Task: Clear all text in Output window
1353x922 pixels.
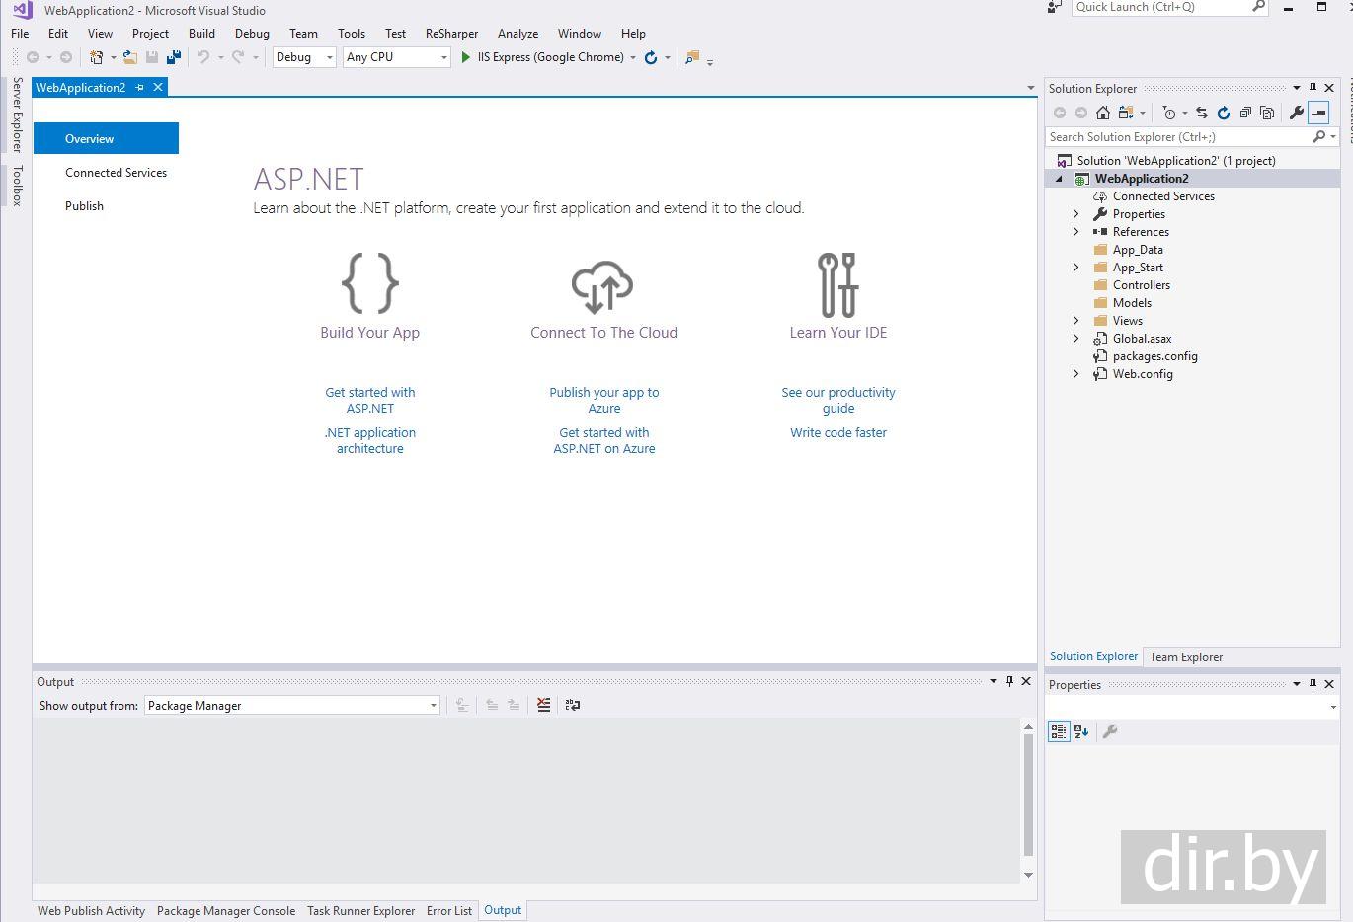Action: (x=543, y=705)
